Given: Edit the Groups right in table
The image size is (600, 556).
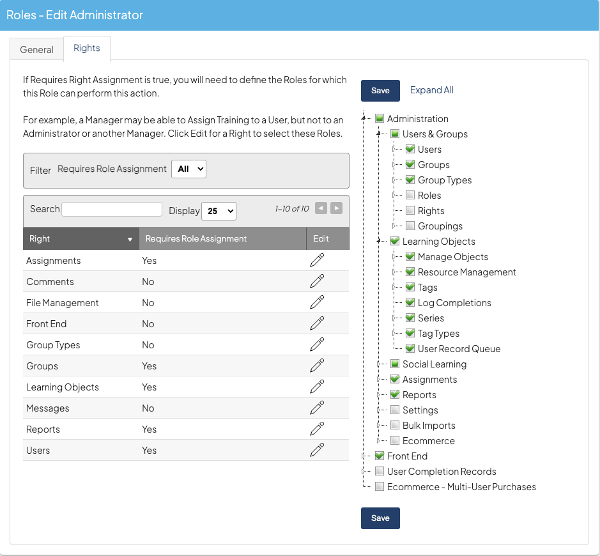Looking at the screenshot, I should [x=317, y=366].
